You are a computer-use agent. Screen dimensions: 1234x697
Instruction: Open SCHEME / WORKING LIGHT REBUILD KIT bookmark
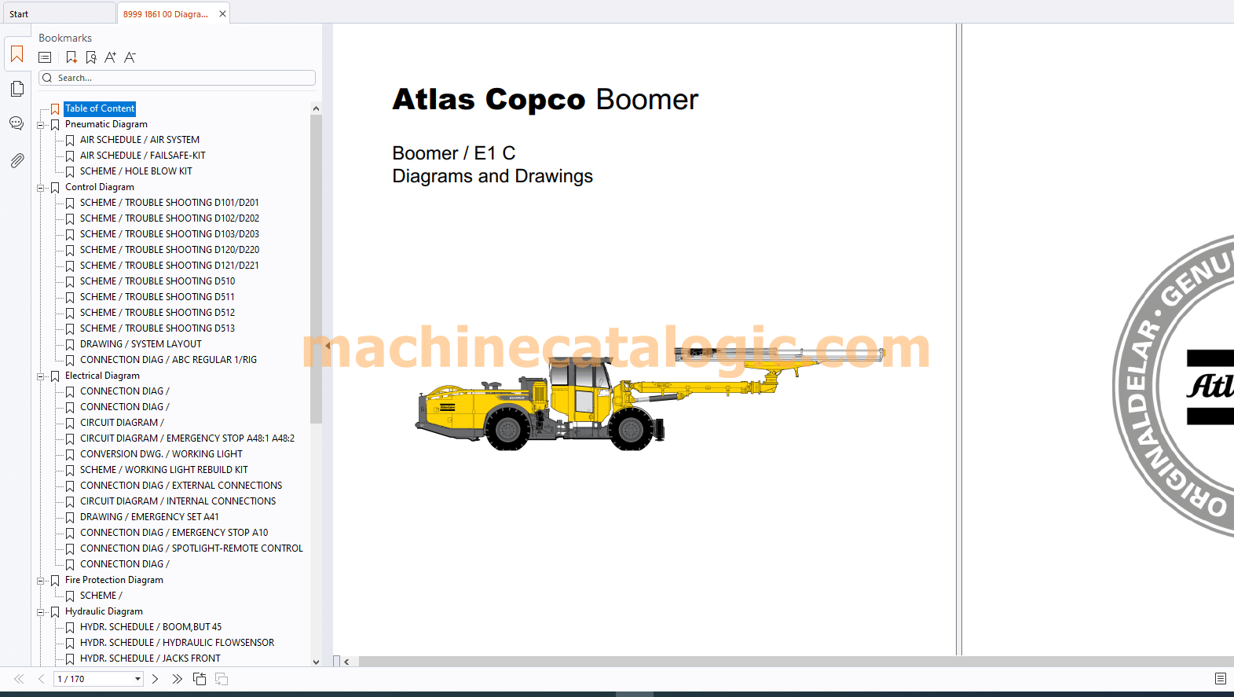click(x=164, y=470)
